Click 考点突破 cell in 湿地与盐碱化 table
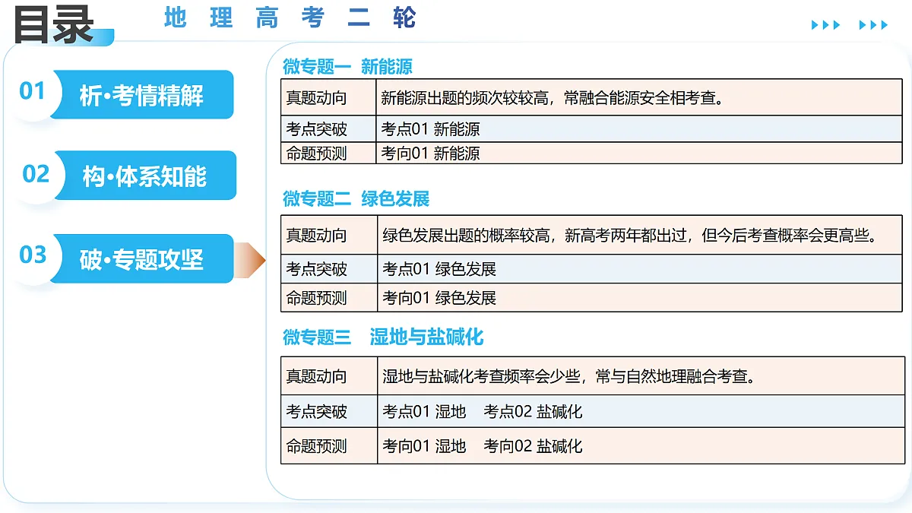The height and width of the screenshot is (513, 912). 329,411
